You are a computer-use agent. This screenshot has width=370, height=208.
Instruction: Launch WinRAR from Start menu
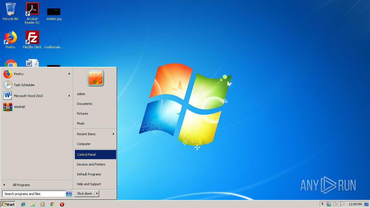(x=37, y=107)
